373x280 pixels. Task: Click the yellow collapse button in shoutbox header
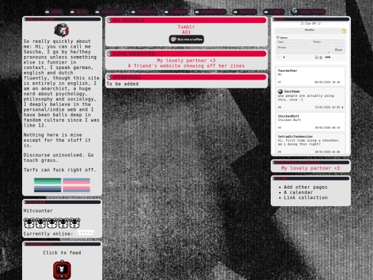tap(344, 31)
